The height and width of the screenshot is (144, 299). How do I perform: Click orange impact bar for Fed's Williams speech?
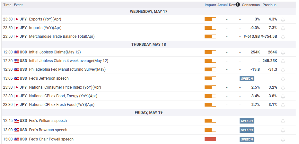point(210,121)
